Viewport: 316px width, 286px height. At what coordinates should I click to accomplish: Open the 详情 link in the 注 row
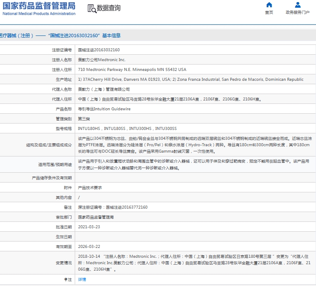pos(82,280)
